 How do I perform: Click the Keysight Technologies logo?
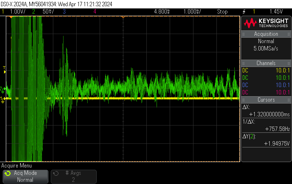point(266,23)
